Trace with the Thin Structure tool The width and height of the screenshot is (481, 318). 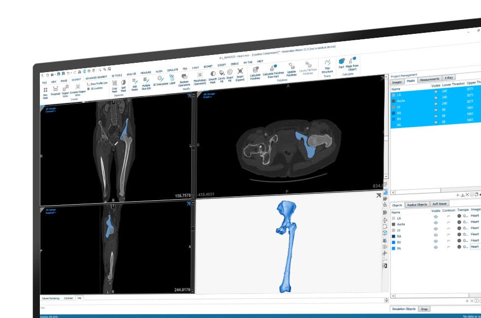click(328, 66)
